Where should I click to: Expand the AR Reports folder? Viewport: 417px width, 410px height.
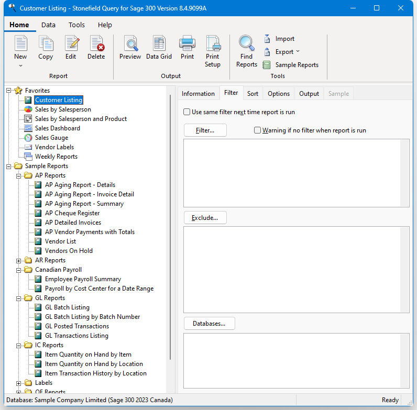19,261
